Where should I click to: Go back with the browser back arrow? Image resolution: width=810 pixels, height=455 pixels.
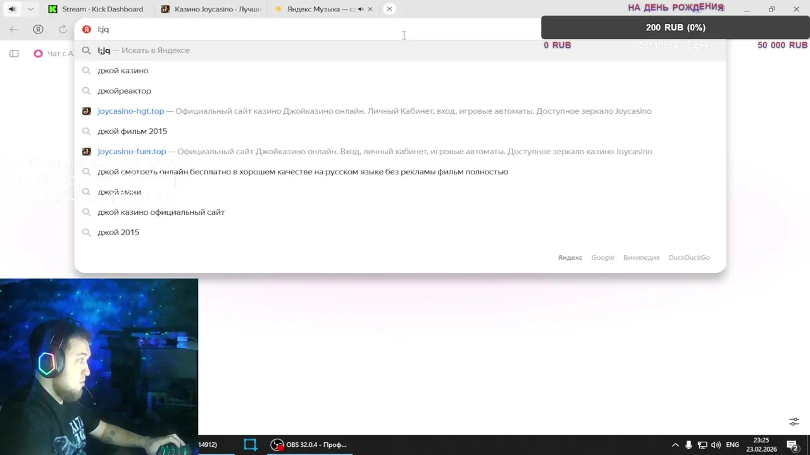(x=13, y=29)
